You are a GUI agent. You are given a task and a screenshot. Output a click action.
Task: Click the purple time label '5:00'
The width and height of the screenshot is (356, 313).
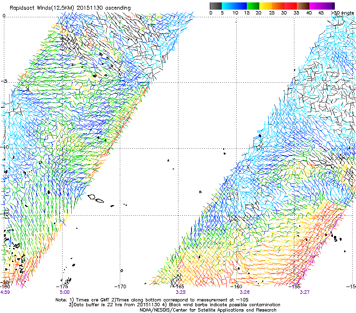pyautogui.click(x=65, y=292)
